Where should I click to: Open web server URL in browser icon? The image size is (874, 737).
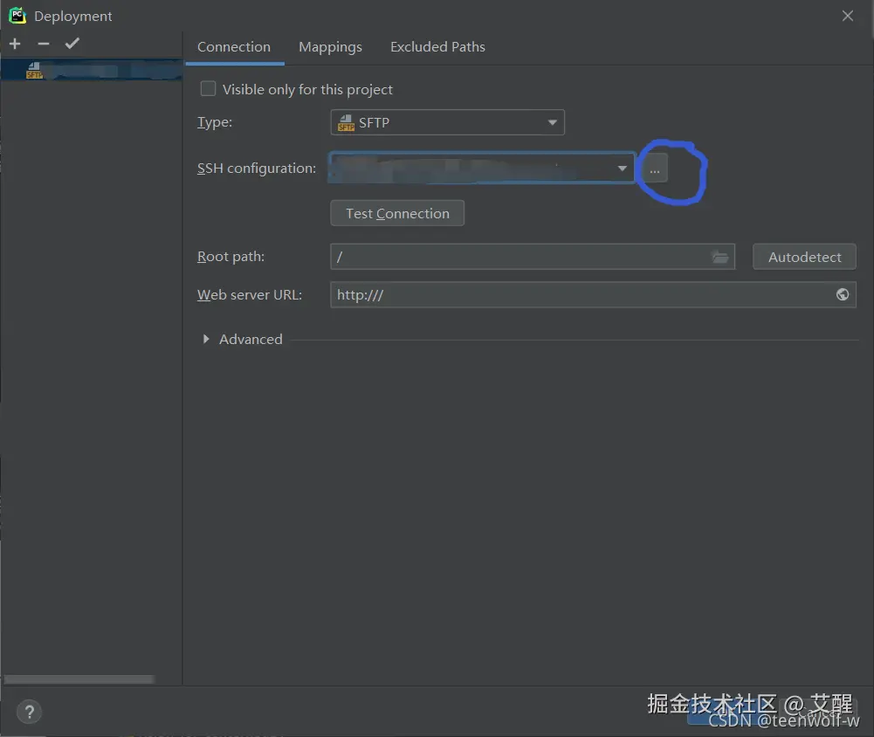tap(843, 294)
